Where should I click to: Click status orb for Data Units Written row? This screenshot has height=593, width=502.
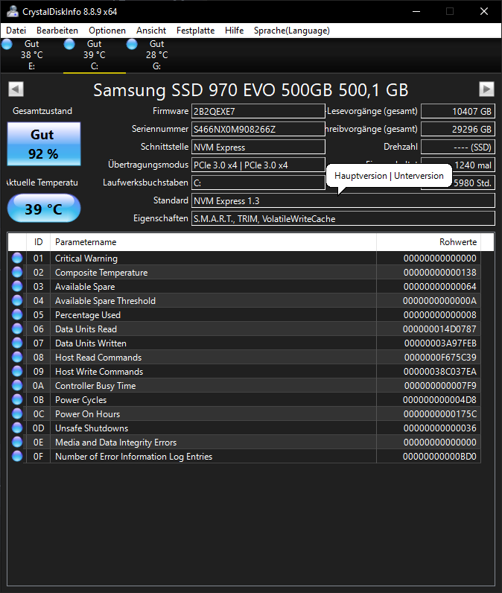[x=17, y=343]
